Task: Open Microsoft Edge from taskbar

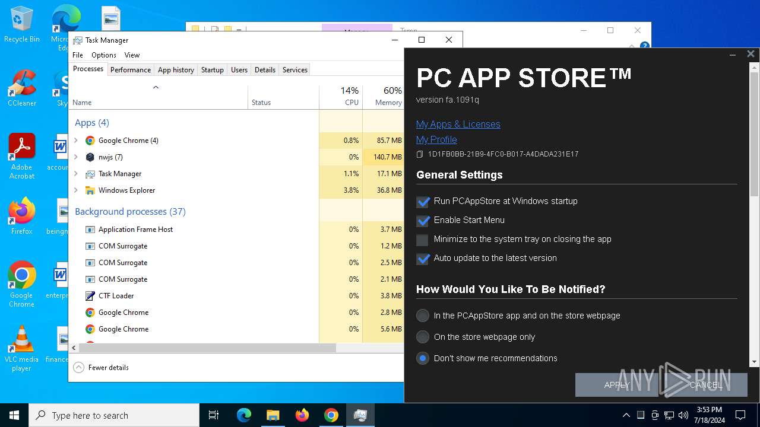Action: pyautogui.click(x=244, y=415)
